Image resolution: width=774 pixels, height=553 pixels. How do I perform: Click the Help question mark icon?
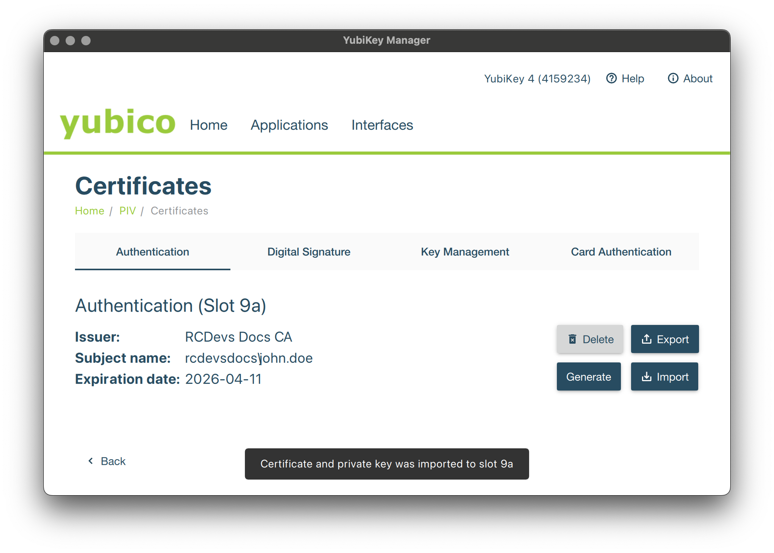611,78
